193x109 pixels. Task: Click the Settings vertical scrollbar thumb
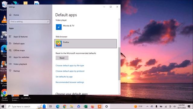(x=119, y=64)
